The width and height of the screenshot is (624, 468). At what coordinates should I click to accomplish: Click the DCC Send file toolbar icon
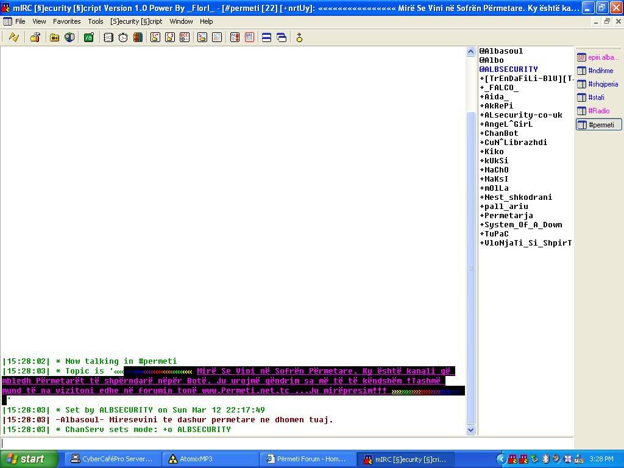[x=155, y=37]
